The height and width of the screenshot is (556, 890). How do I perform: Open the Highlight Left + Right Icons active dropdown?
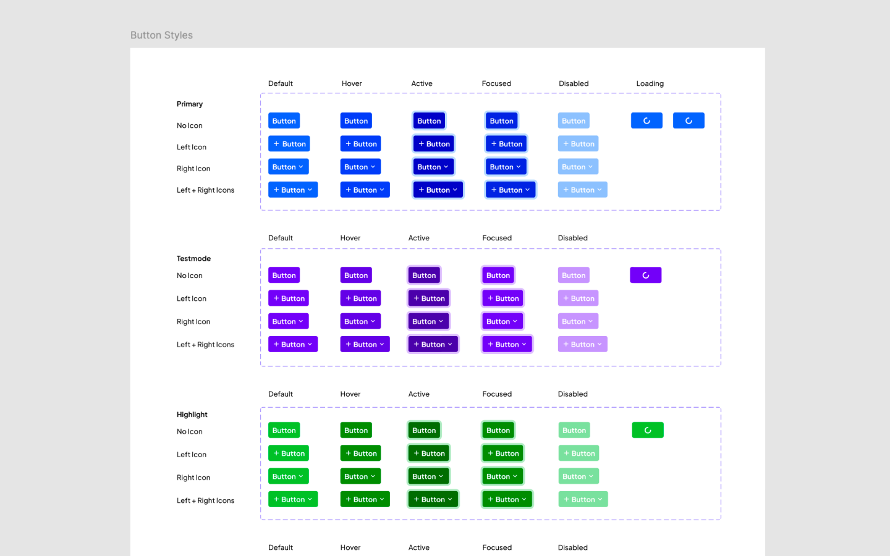[x=433, y=499]
